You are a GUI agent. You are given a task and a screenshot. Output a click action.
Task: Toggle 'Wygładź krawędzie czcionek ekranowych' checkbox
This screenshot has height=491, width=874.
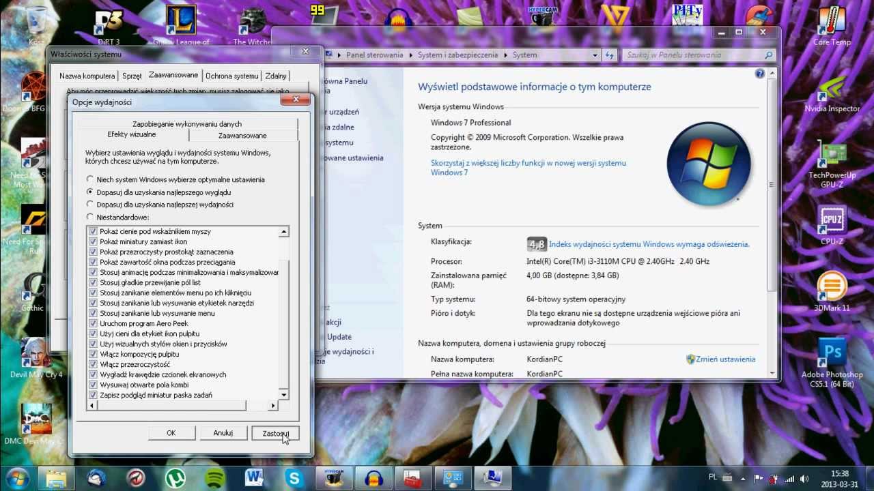[94, 374]
